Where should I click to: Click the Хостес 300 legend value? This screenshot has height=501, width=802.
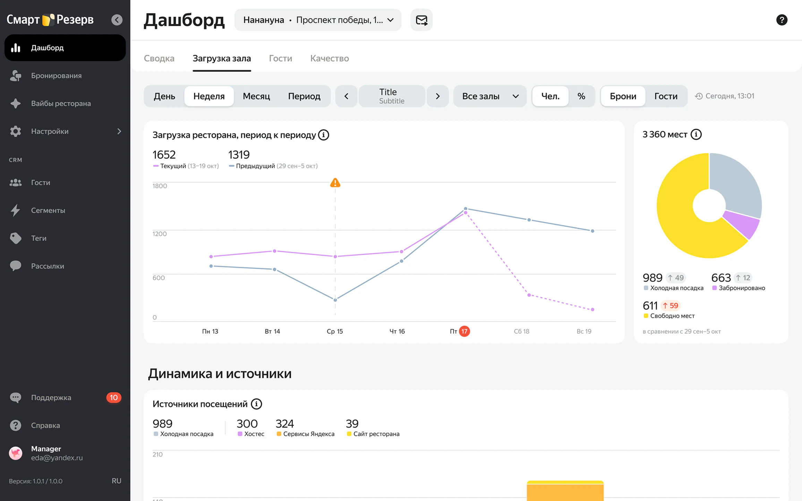click(x=247, y=424)
